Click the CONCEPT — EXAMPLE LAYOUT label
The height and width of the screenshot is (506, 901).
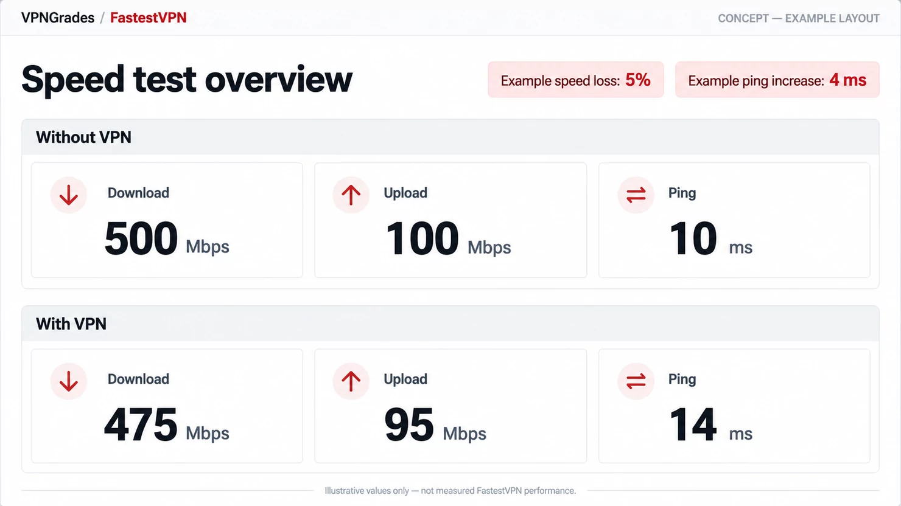coord(799,18)
